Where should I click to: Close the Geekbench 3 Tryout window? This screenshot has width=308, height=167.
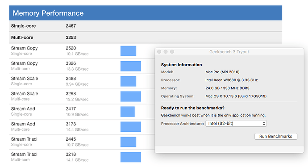(159, 52)
